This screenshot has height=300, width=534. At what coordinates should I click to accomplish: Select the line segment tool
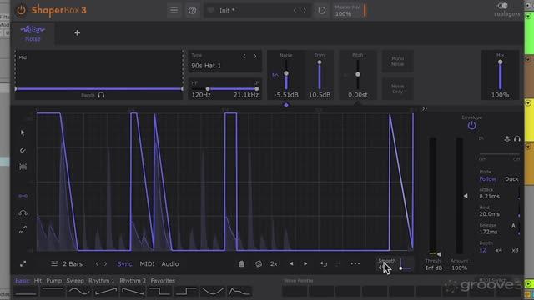[x=23, y=196]
